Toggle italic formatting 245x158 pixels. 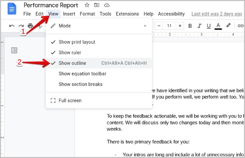pos(199,26)
